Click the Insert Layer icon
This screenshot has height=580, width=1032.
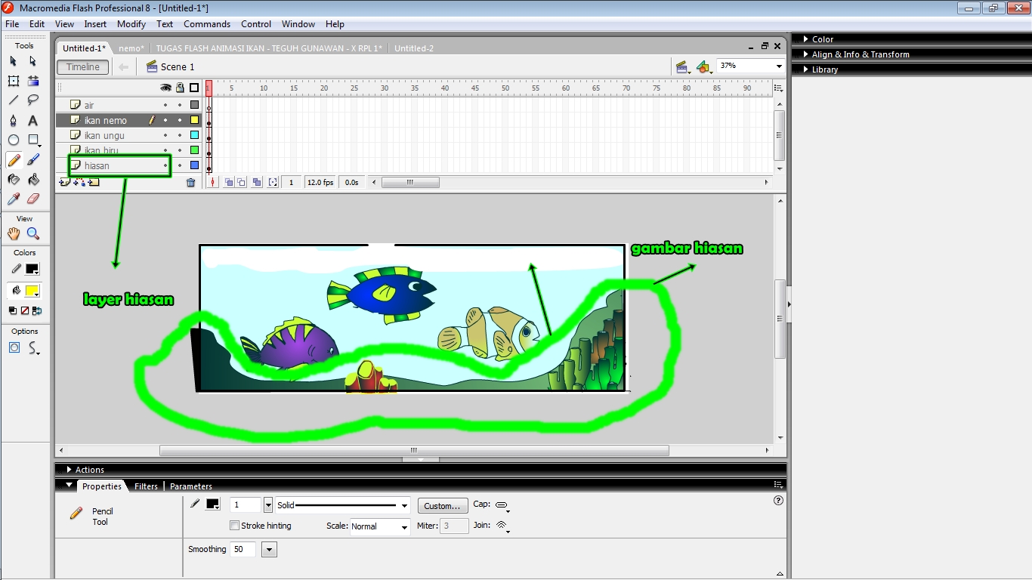(x=65, y=182)
